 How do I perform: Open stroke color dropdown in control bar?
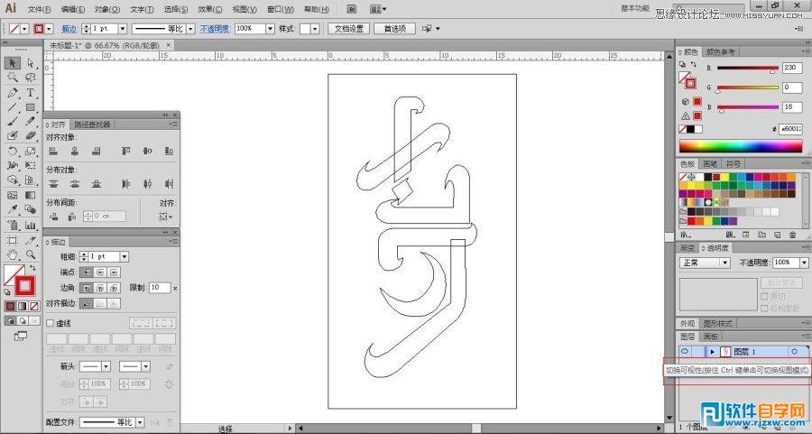coord(50,29)
